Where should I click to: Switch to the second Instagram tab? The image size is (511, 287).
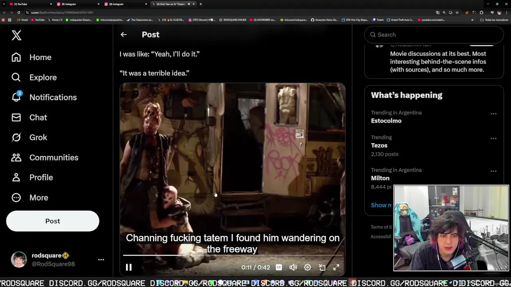[x=125, y=4]
